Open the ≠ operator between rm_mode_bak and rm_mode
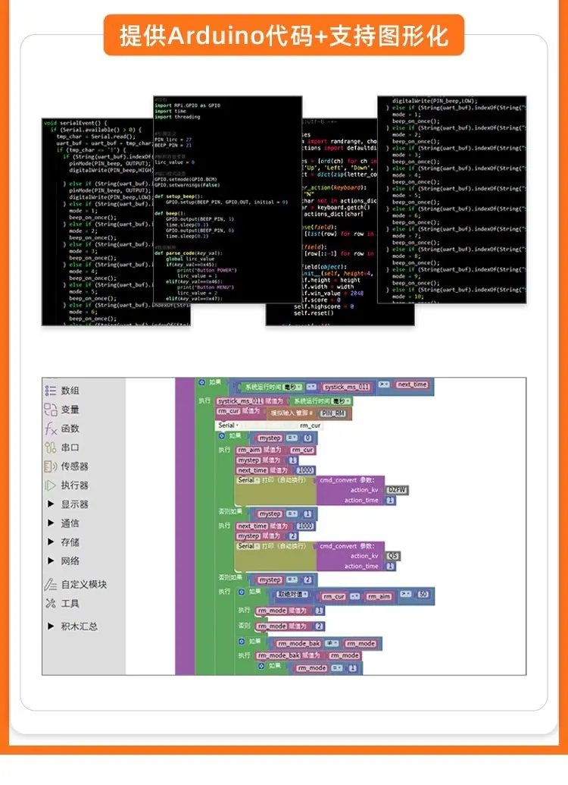Viewport: 568px width, 785px height. [x=332, y=644]
